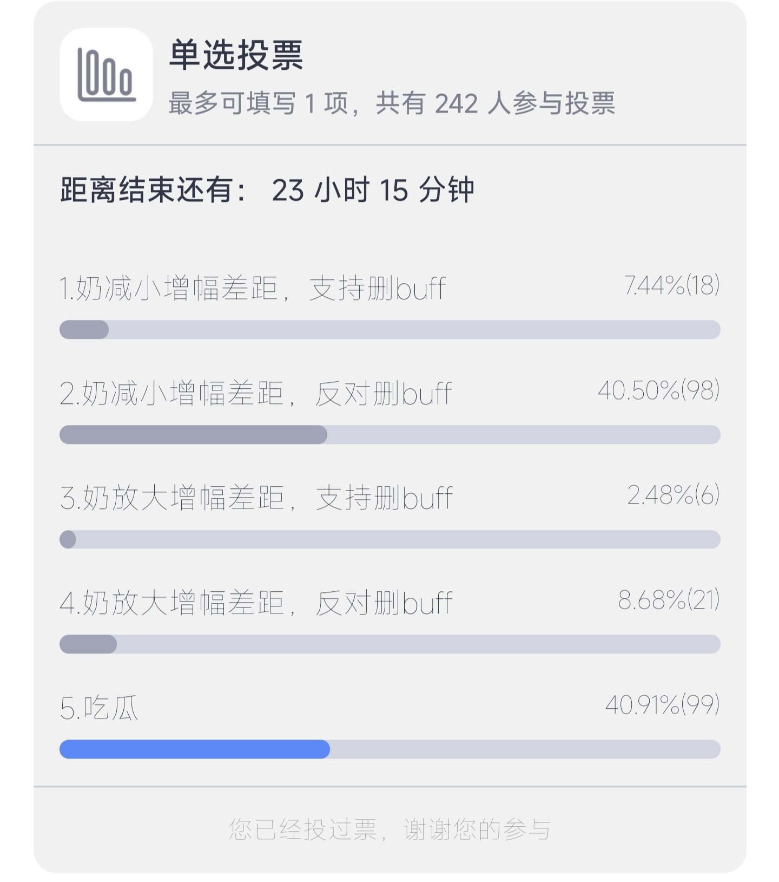Viewport: 779px width, 882px height.
Task: Click the 40.91%(99) result percentage
Action: [x=663, y=704]
